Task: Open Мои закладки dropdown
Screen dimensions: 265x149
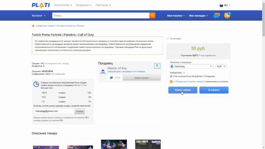Action: click(198, 16)
